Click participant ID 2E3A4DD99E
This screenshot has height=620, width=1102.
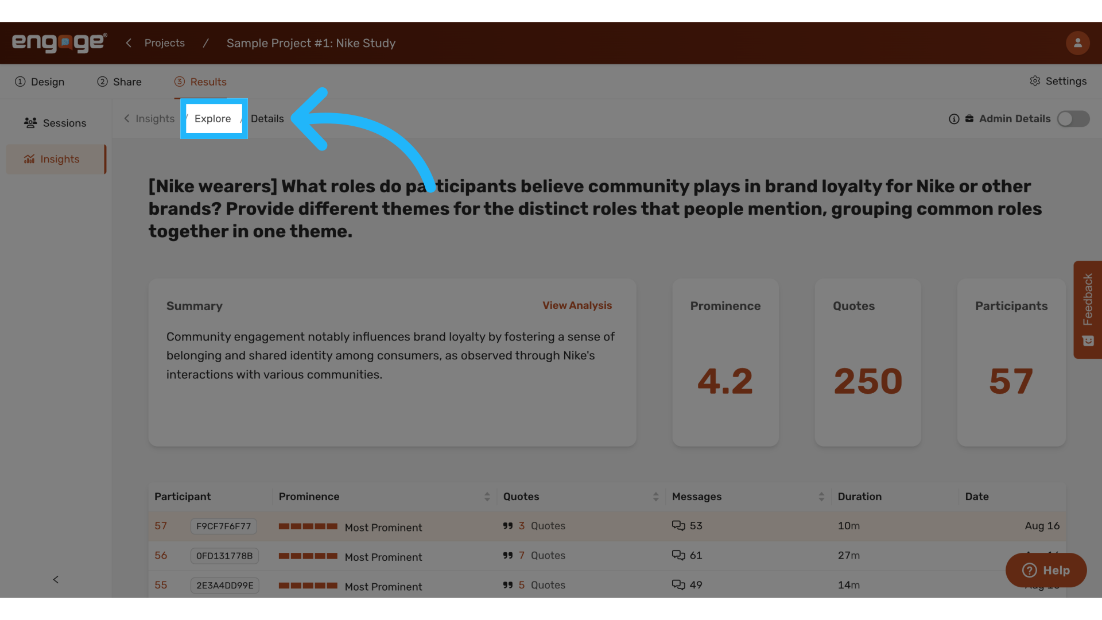point(225,586)
